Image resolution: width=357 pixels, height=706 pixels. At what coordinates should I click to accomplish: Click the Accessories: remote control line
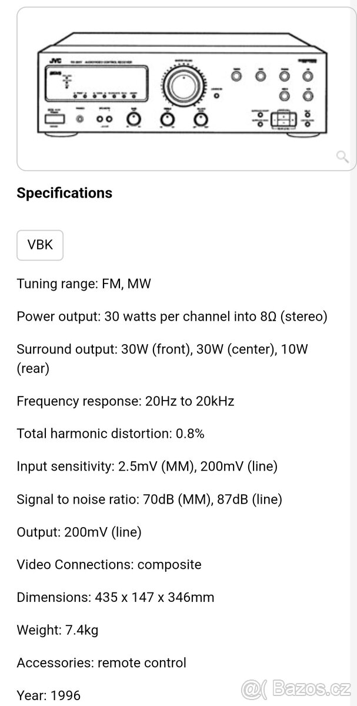pyautogui.click(x=101, y=662)
